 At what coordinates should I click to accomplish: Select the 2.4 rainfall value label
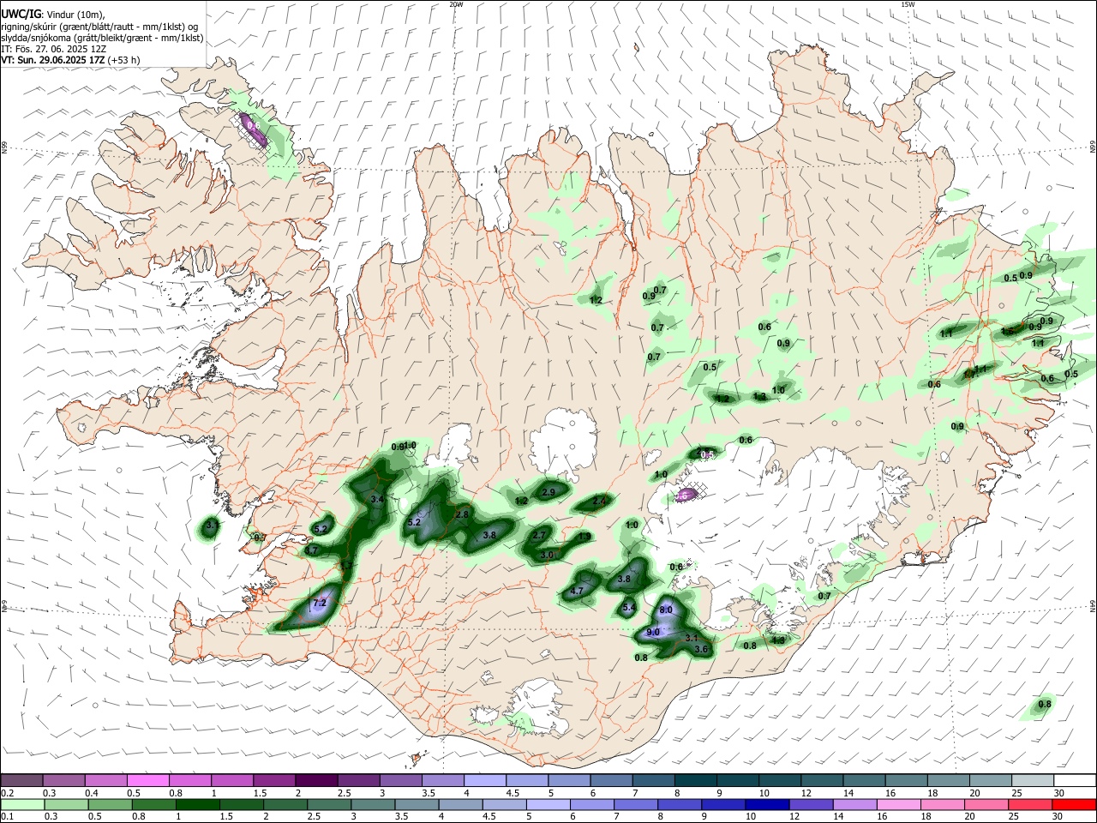click(600, 501)
